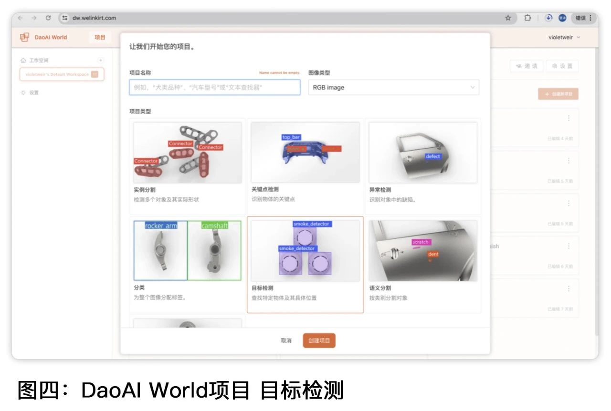This screenshot has height=411, width=611.
Task: Open 设置 in the left sidebar
Action: (x=30, y=93)
